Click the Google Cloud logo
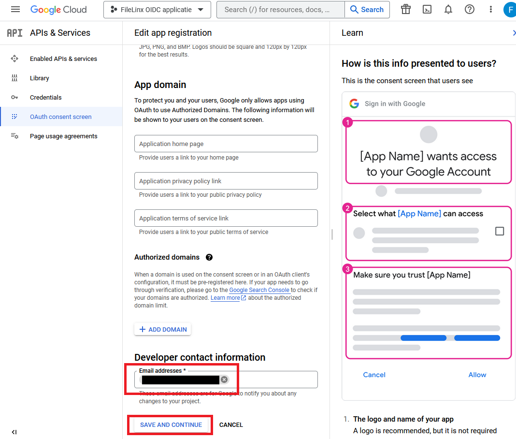The height and width of the screenshot is (439, 516). click(58, 10)
